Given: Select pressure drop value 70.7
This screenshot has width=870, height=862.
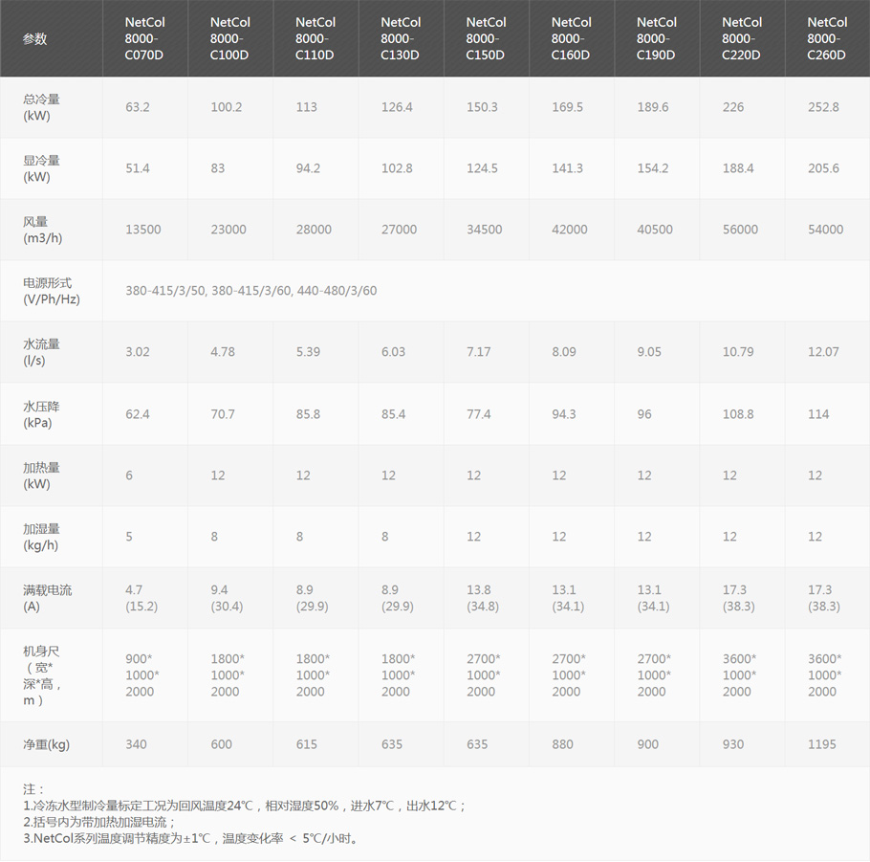Looking at the screenshot, I should click(223, 414).
